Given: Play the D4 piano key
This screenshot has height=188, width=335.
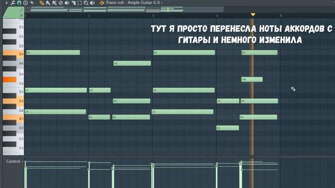Looking at the screenshot, I should 13,101.
